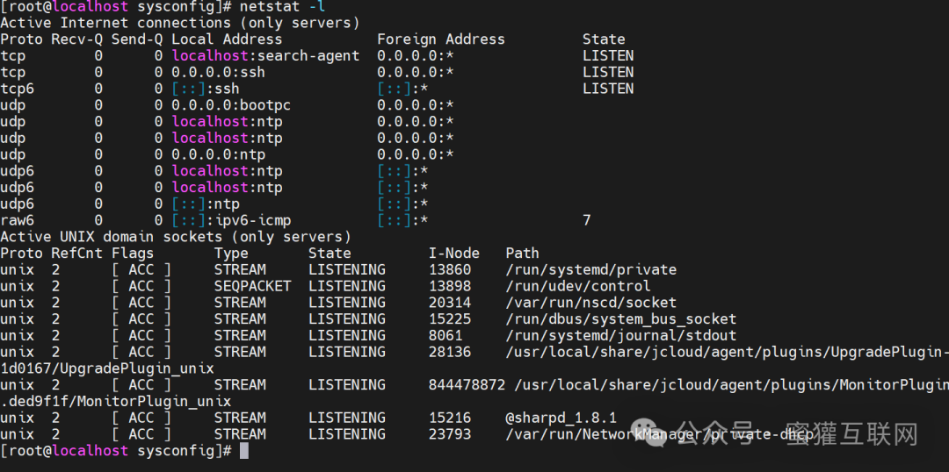The width and height of the screenshot is (949, 472).
Task: Click the terminal cursor at the last prompt
Action: pos(244,451)
